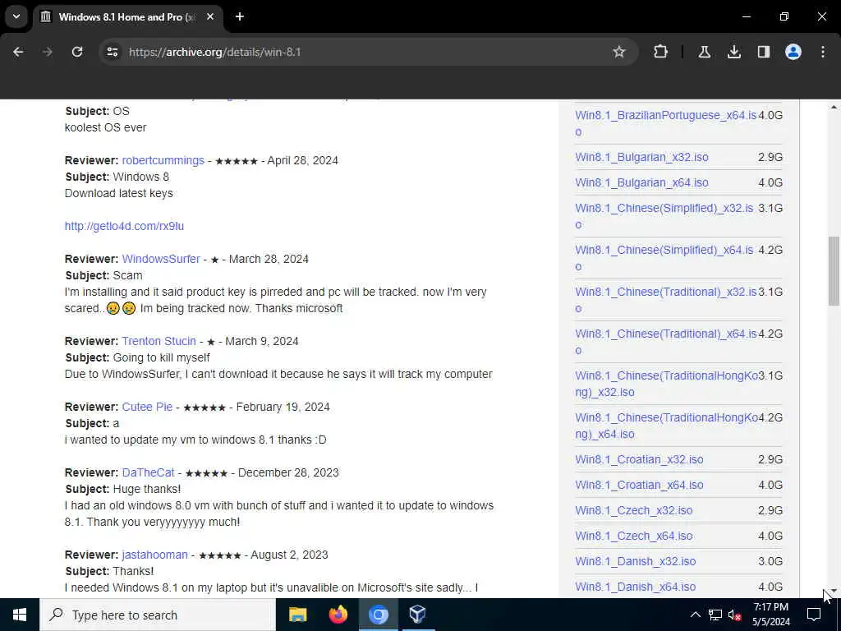Download Win8.1_BrazilianPortuguese_x64.iso
This screenshot has height=631, width=841.
(665, 123)
